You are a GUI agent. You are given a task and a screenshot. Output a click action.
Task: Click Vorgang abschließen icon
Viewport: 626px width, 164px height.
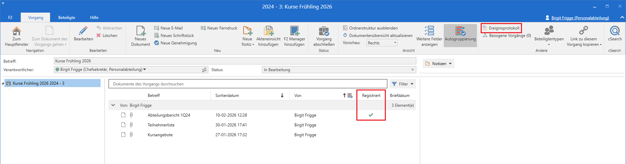click(324, 32)
